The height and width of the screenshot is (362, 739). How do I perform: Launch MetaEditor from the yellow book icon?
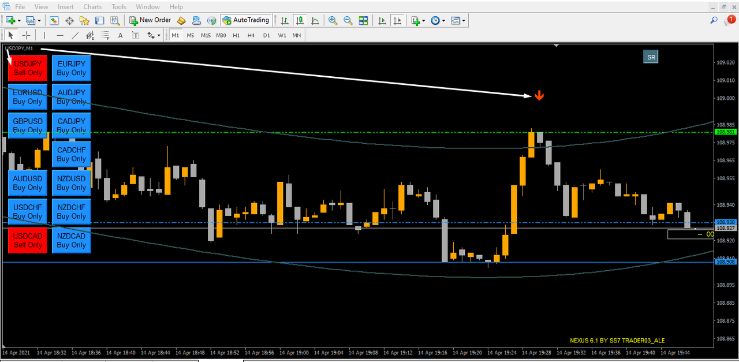coord(181,20)
